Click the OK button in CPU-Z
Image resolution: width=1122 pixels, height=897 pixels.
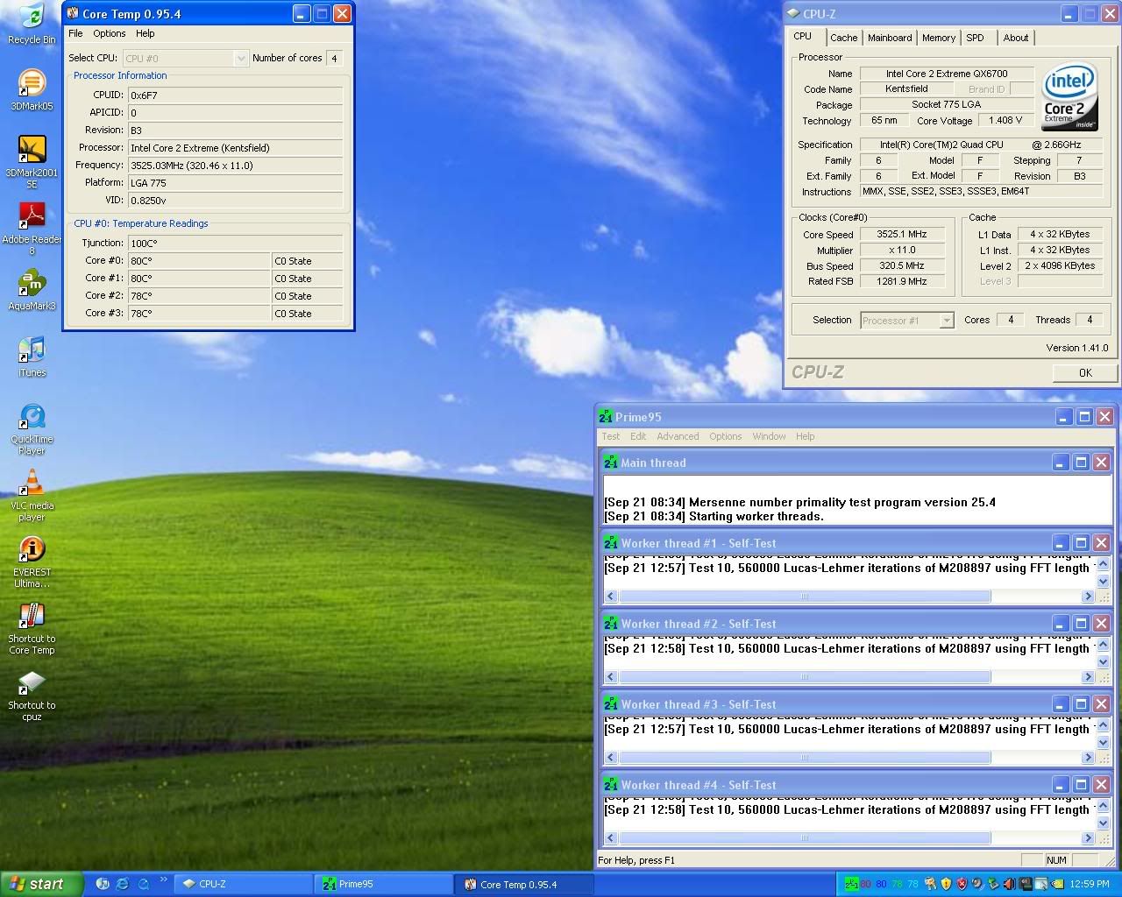pyautogui.click(x=1085, y=372)
